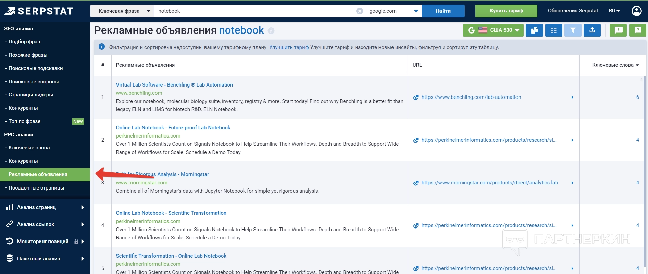Open Топ по фразе in the sidebar
This screenshot has height=274, width=648.
click(x=25, y=121)
